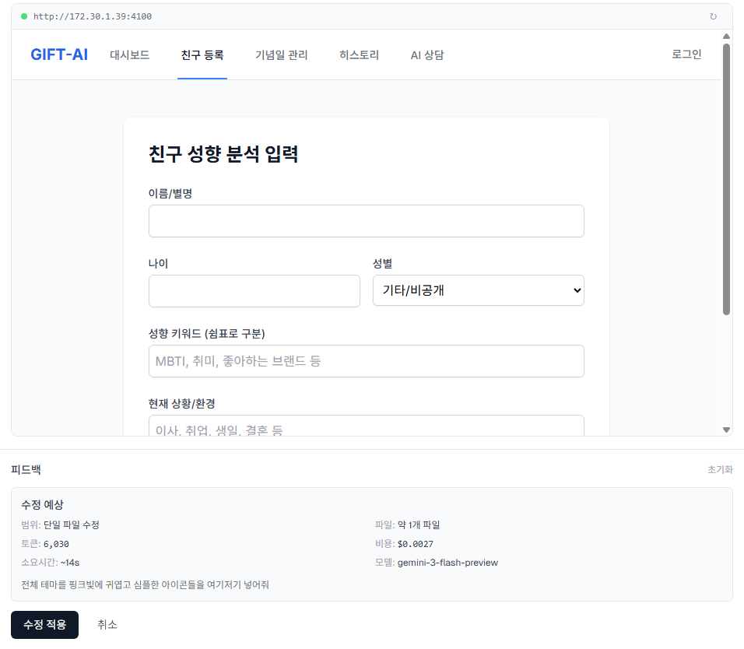Open the 히스토리 tab
Image resolution: width=744 pixels, height=649 pixels.
coord(359,55)
